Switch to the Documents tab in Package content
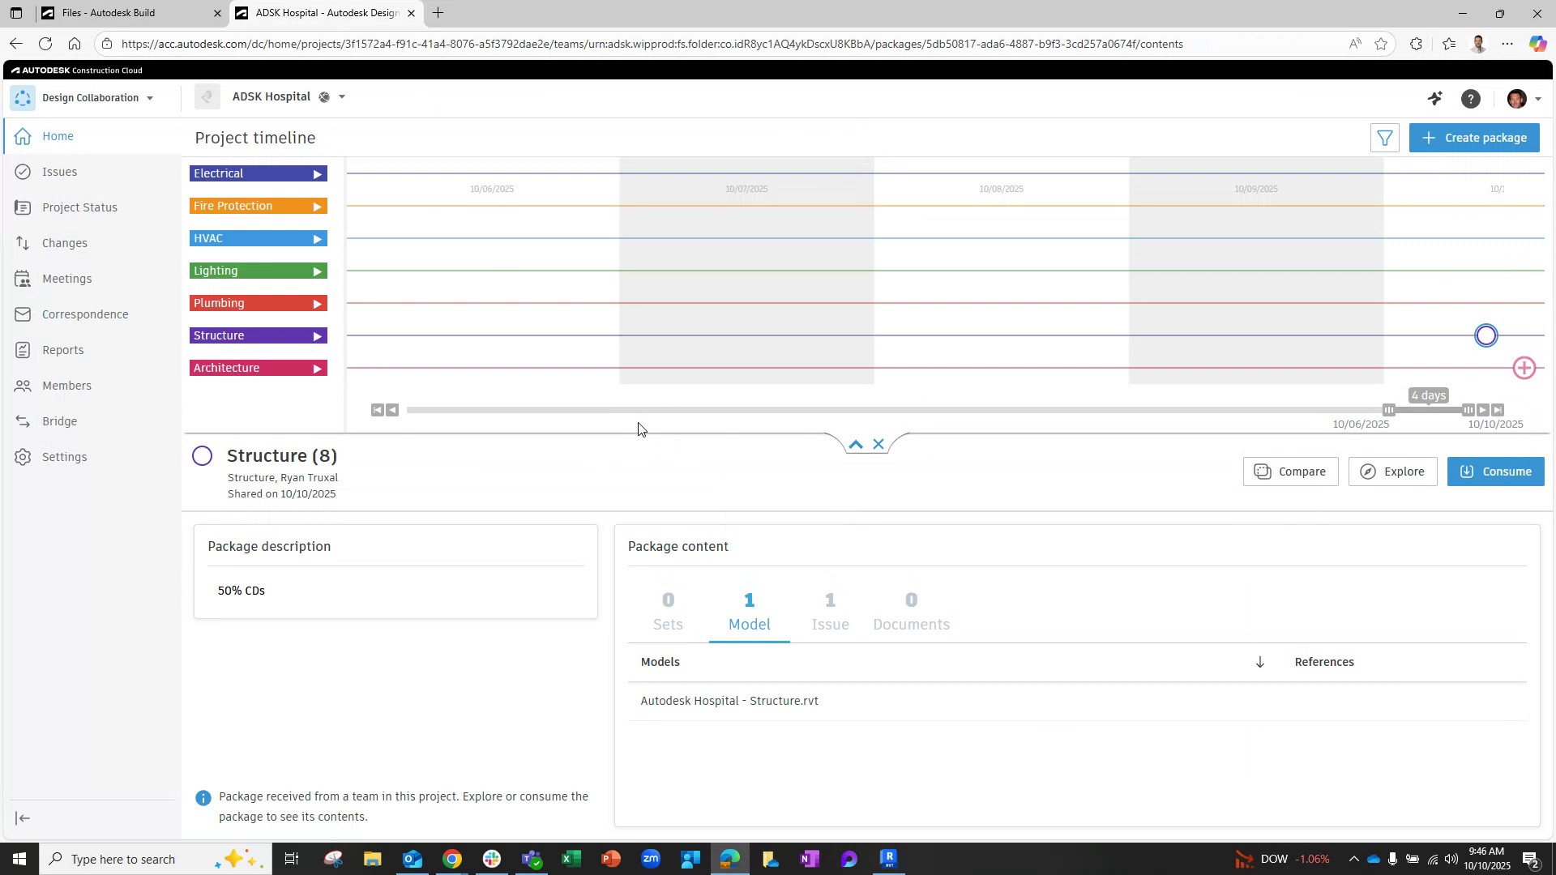 (x=911, y=612)
